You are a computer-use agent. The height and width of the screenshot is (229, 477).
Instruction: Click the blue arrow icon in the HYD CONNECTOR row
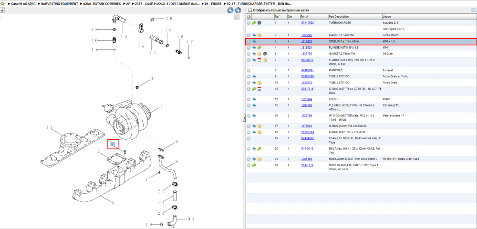point(254,115)
